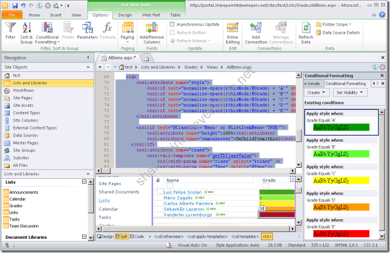This screenshot has height=253, width=390.
Task: Open the Filter tool in the ribbon
Action: point(10,30)
